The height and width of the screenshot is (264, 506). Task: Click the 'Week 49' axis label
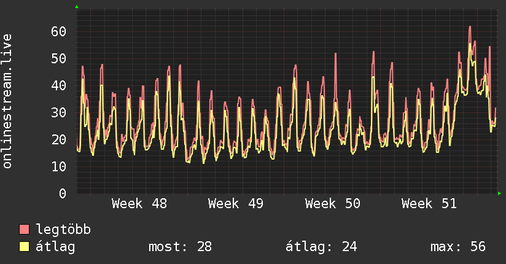click(x=236, y=204)
